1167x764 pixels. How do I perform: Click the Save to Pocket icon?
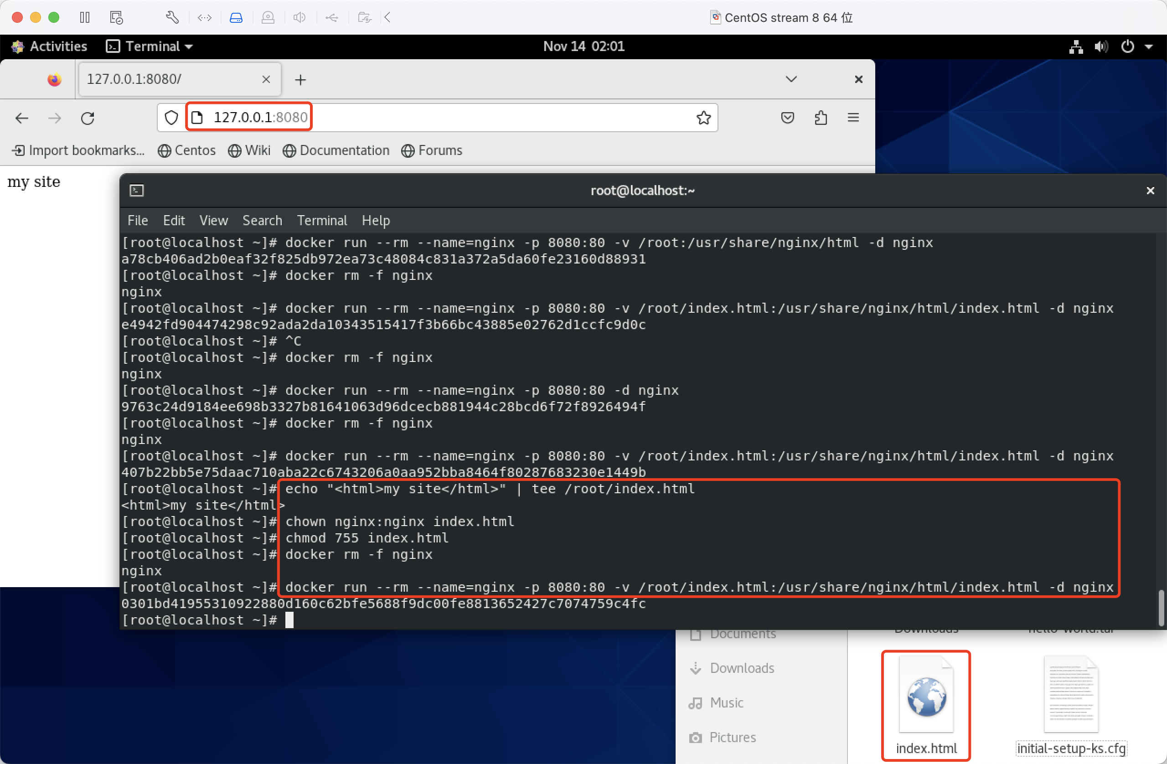click(787, 118)
